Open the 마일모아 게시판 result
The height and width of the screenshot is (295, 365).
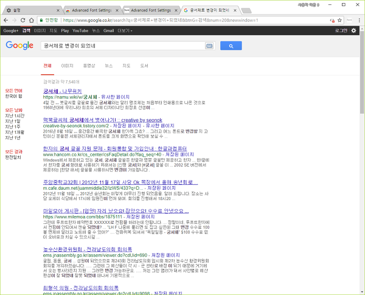[116, 211]
